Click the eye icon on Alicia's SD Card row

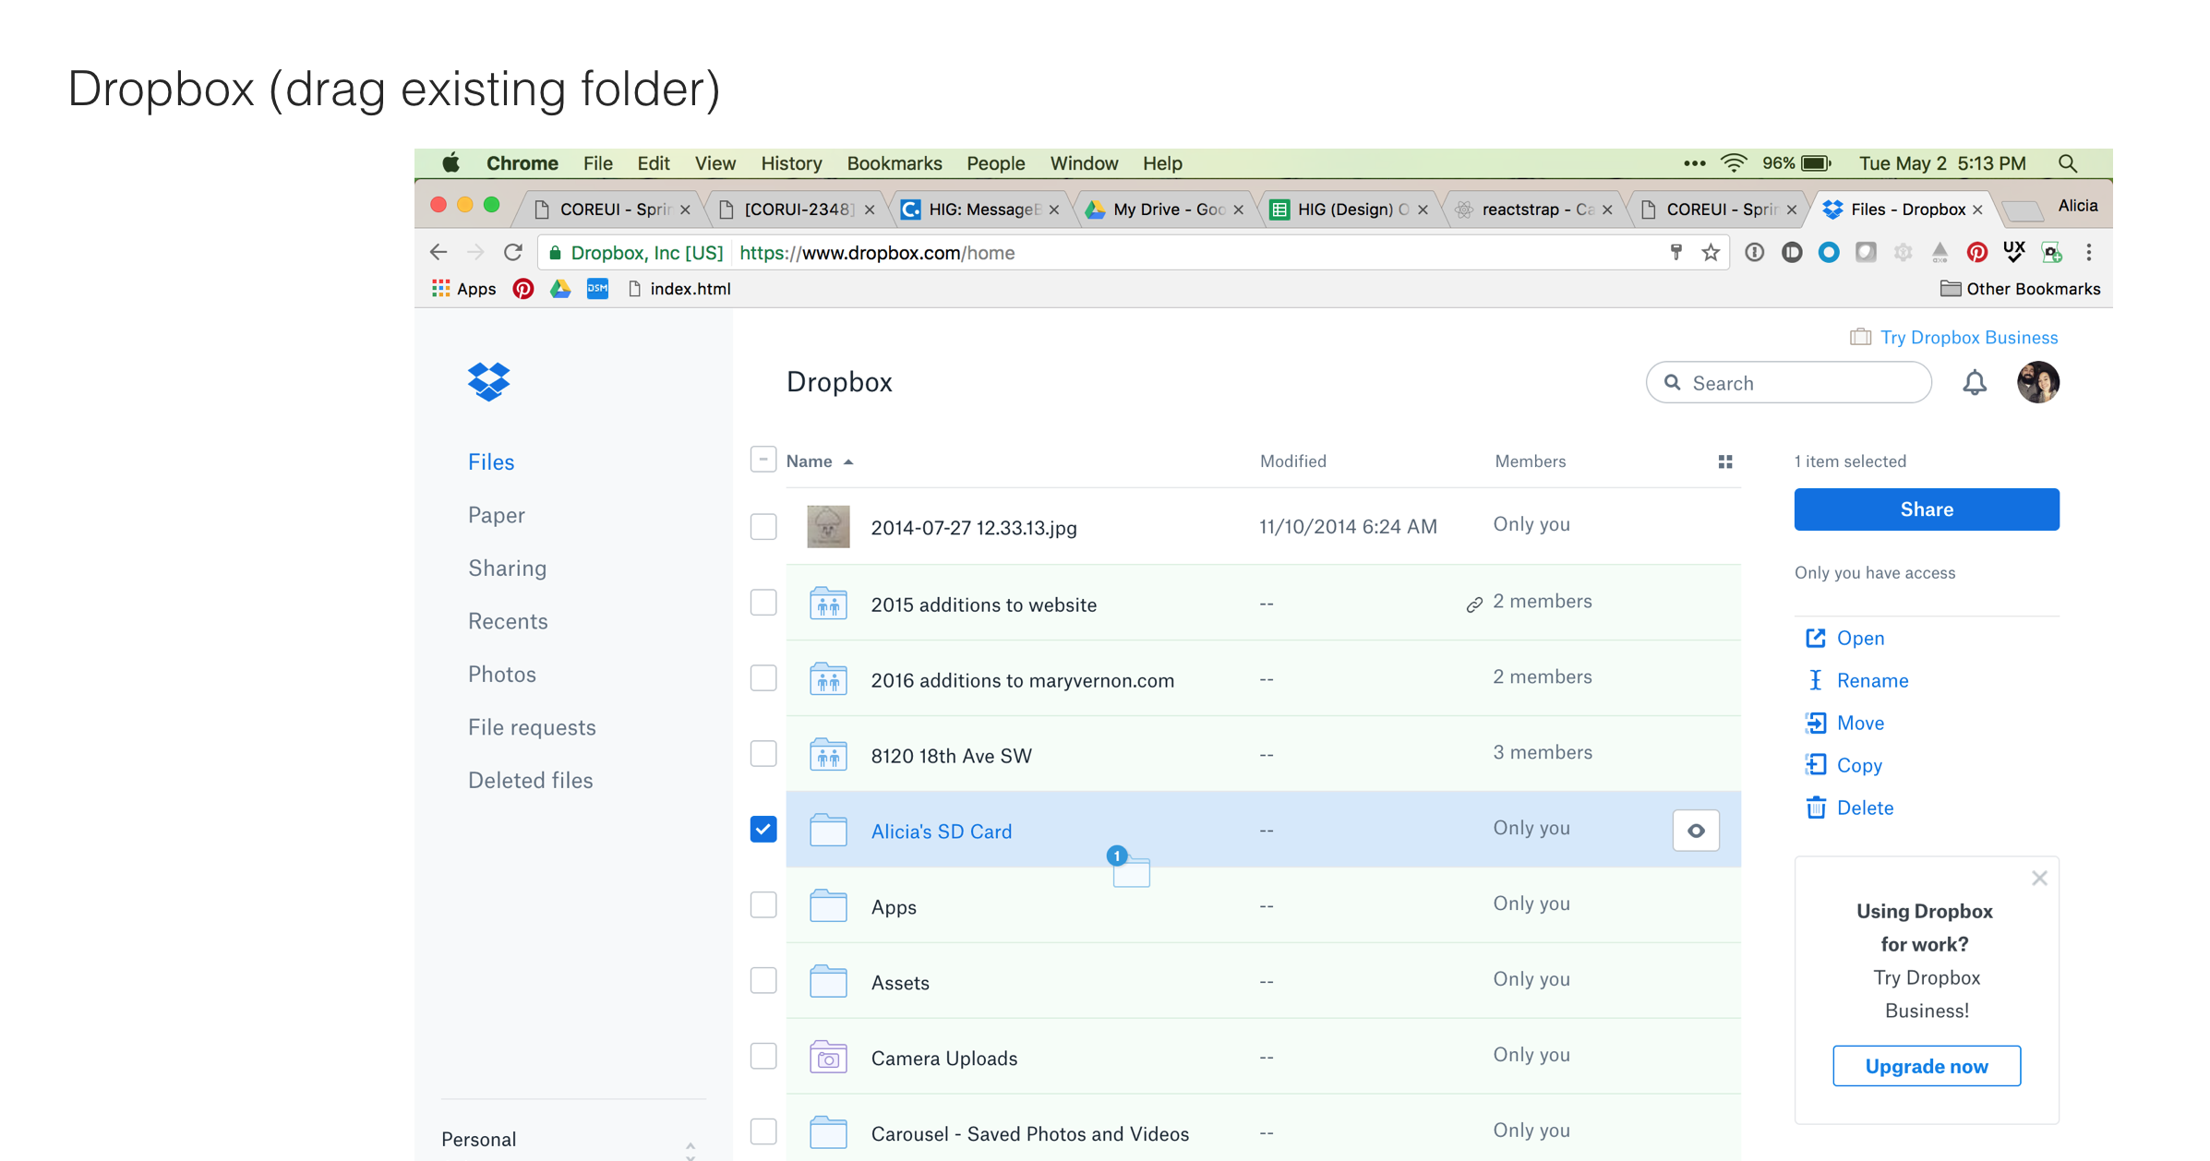pos(1696,831)
